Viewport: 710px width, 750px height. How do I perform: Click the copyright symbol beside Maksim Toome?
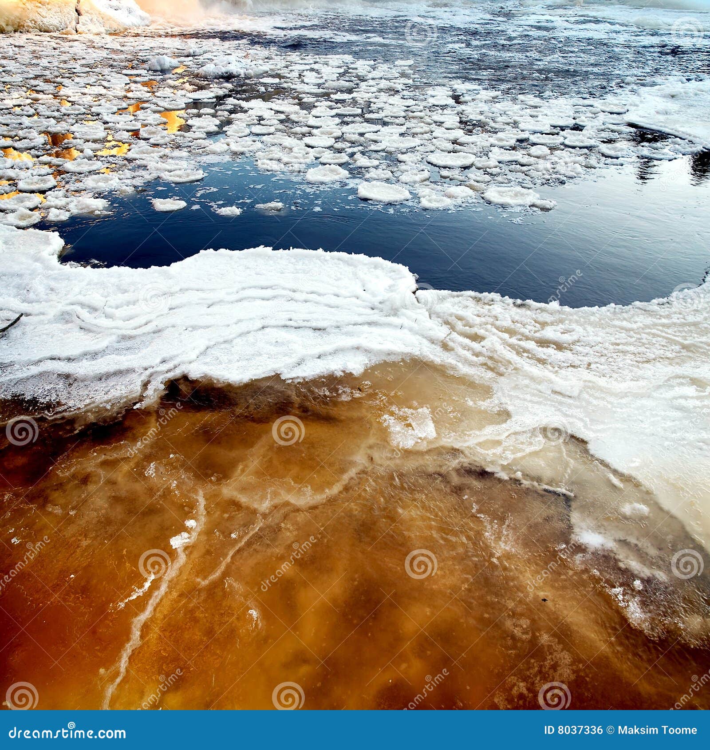(x=611, y=730)
